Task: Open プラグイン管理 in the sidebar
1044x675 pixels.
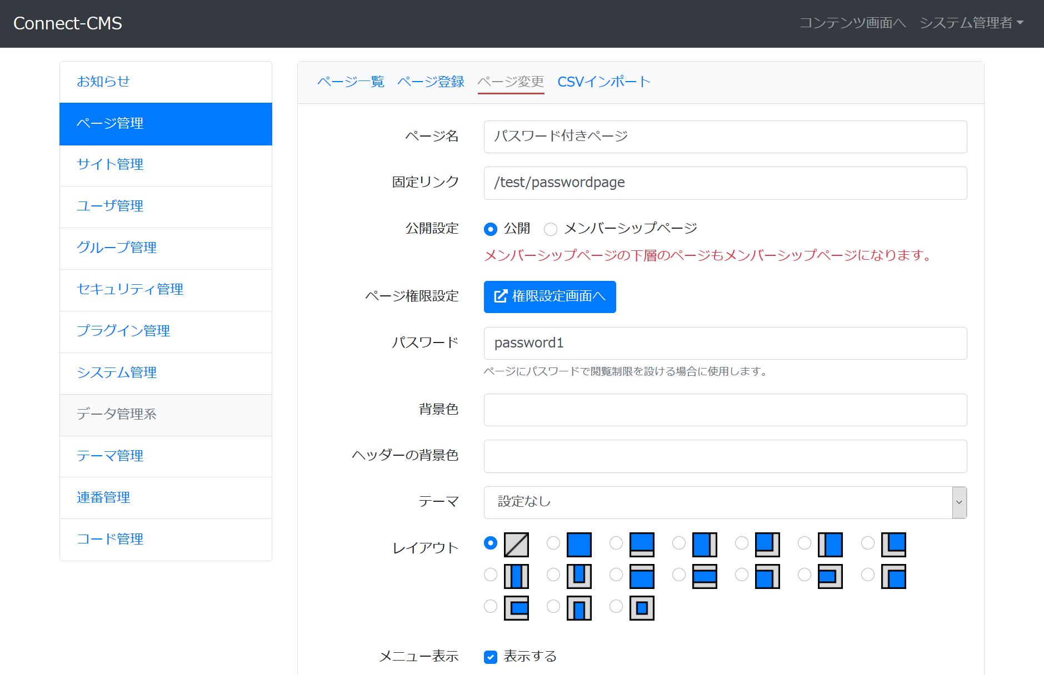Action: 166,331
